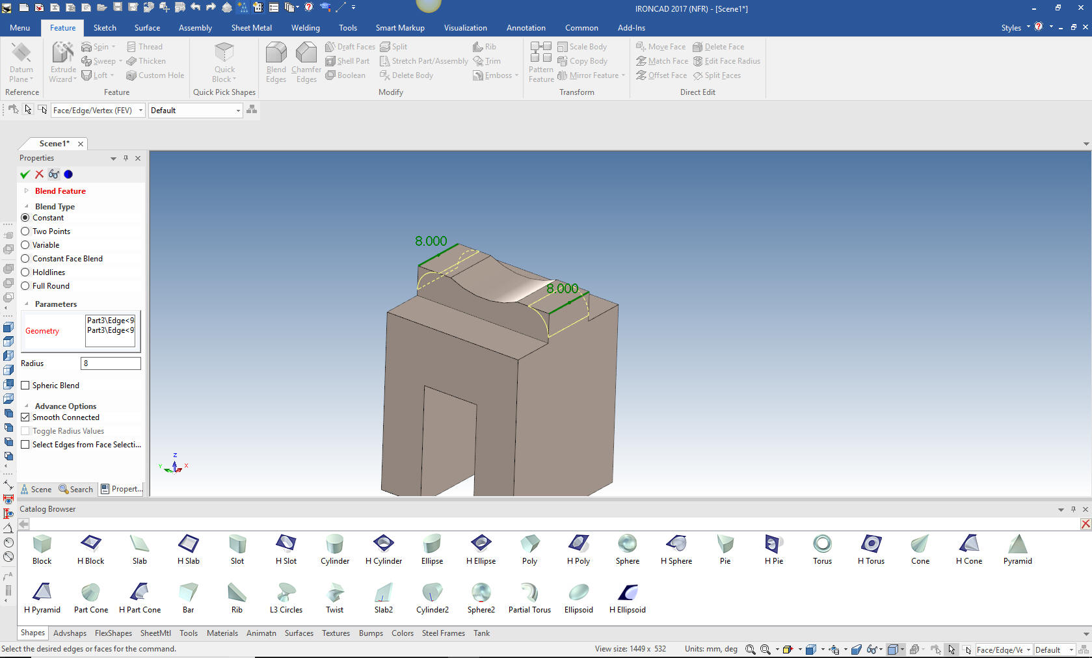Select the Variable blend type
Screen dimensions: 1092x658
(x=25, y=245)
